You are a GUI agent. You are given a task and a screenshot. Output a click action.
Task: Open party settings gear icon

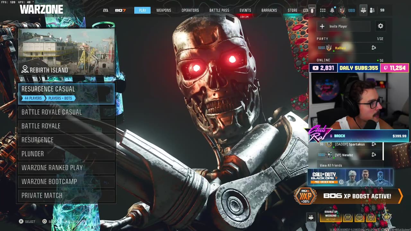[x=380, y=26]
